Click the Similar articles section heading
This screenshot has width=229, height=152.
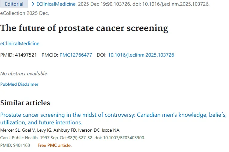point(25,103)
